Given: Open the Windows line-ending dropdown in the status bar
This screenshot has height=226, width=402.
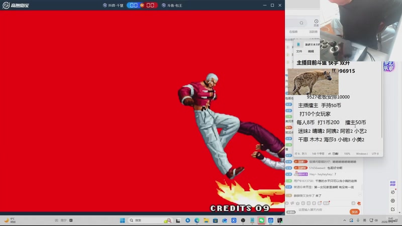Looking at the screenshot, I should 362,154.
